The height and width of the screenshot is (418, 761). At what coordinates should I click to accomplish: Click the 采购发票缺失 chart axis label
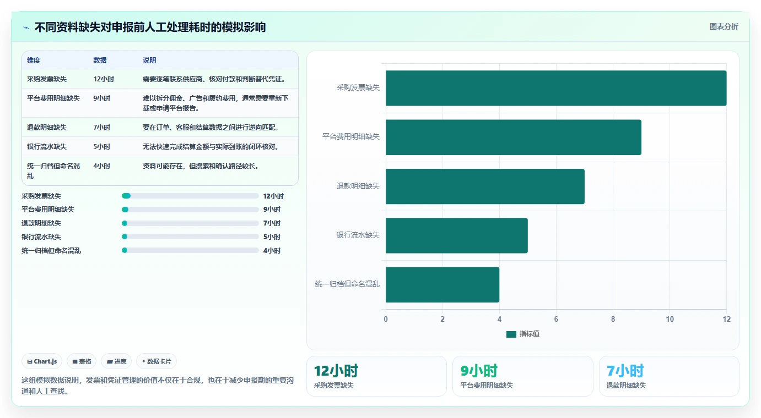(358, 87)
